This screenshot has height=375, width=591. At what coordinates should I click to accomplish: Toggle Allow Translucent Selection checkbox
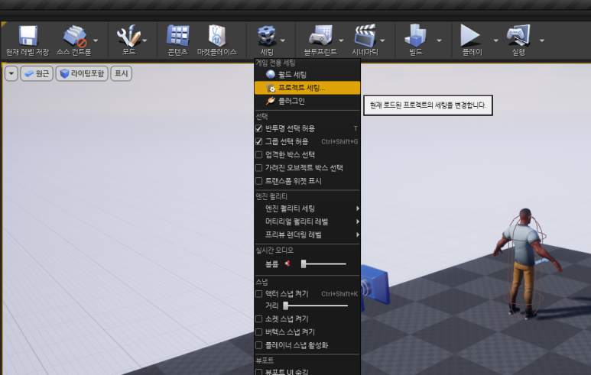259,128
